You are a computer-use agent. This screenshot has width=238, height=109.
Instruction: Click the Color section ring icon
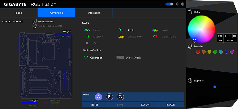tap(190, 12)
